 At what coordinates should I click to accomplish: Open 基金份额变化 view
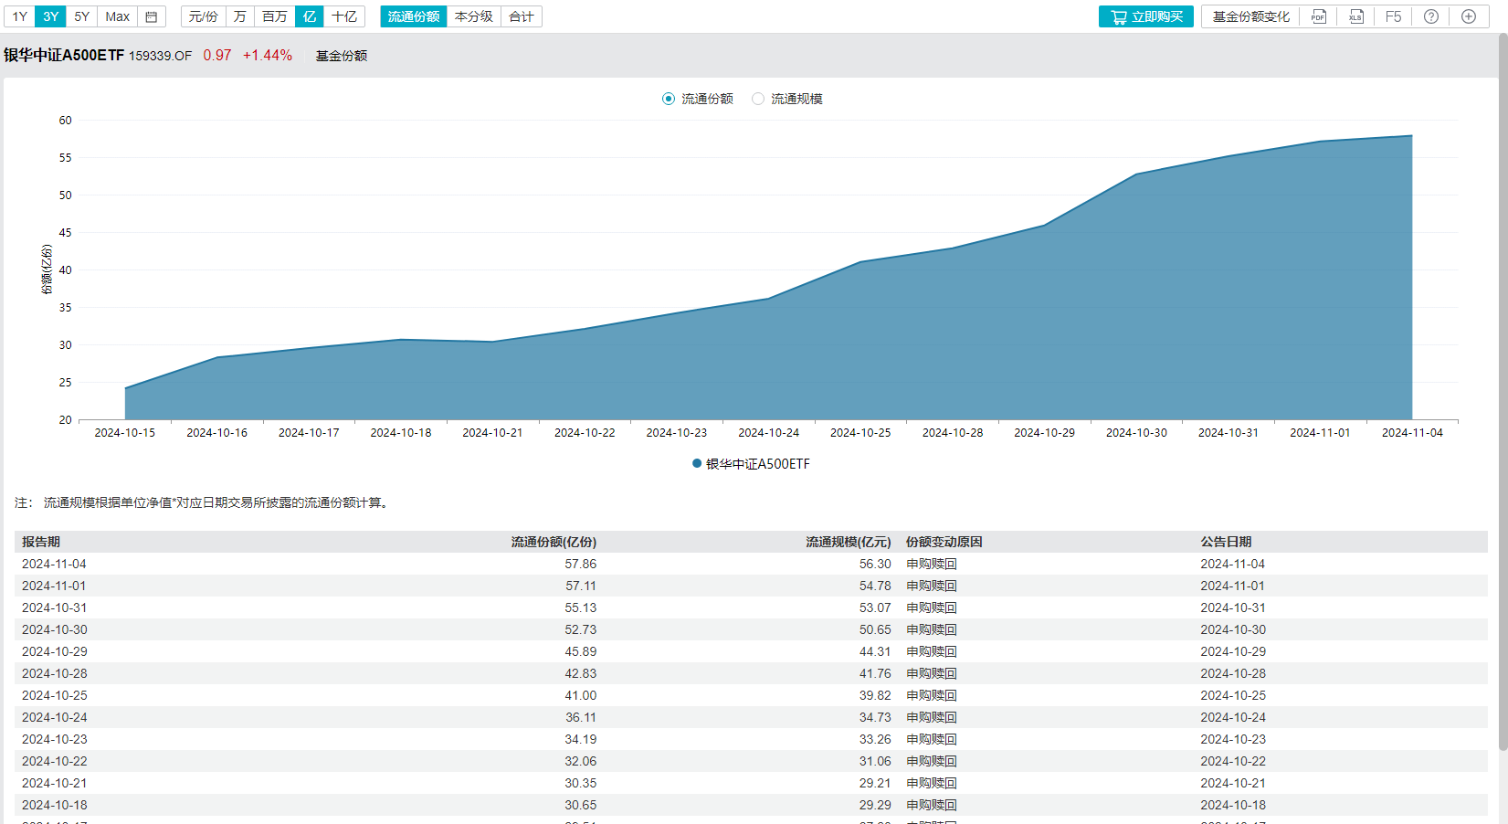coord(1250,16)
